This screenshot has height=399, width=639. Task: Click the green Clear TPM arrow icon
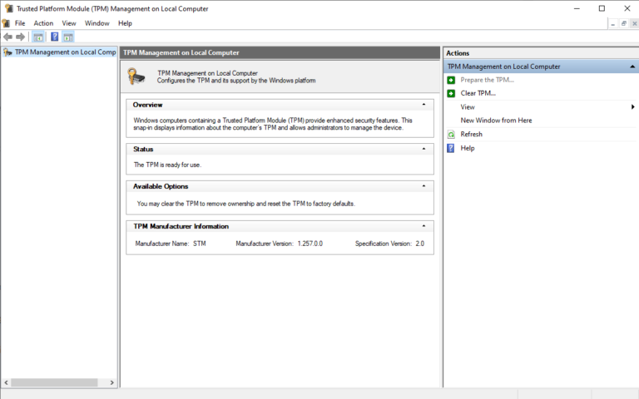(x=451, y=93)
